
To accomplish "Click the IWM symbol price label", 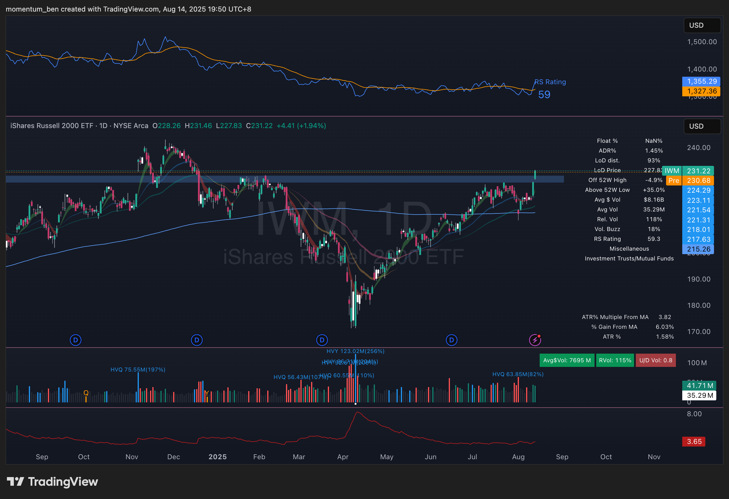I will click(x=672, y=171).
